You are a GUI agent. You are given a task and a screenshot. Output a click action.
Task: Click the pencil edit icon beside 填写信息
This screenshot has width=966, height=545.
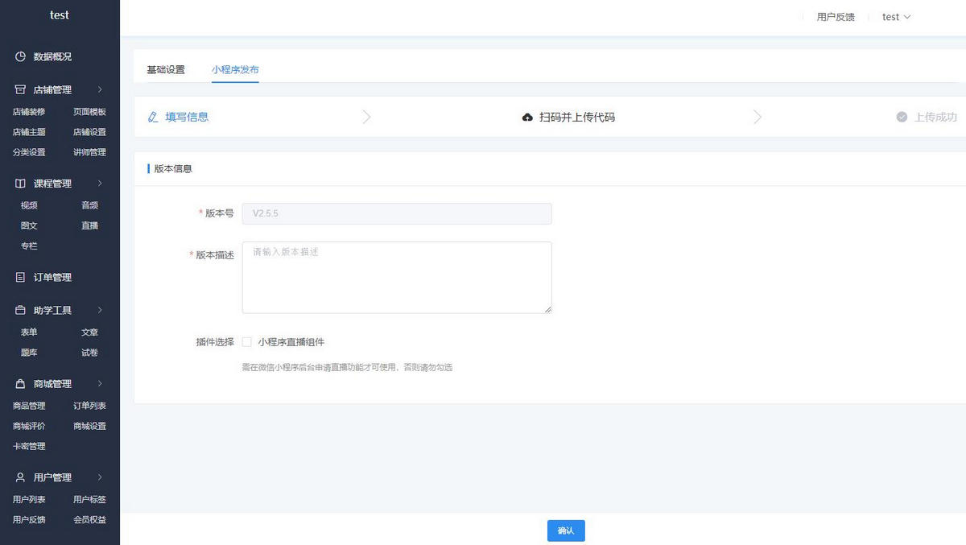tap(153, 118)
